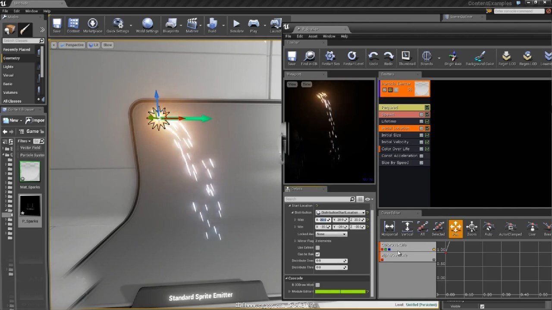The image size is (552, 310).
Task: Click Find in CB in Cascade
Action: tap(309, 58)
